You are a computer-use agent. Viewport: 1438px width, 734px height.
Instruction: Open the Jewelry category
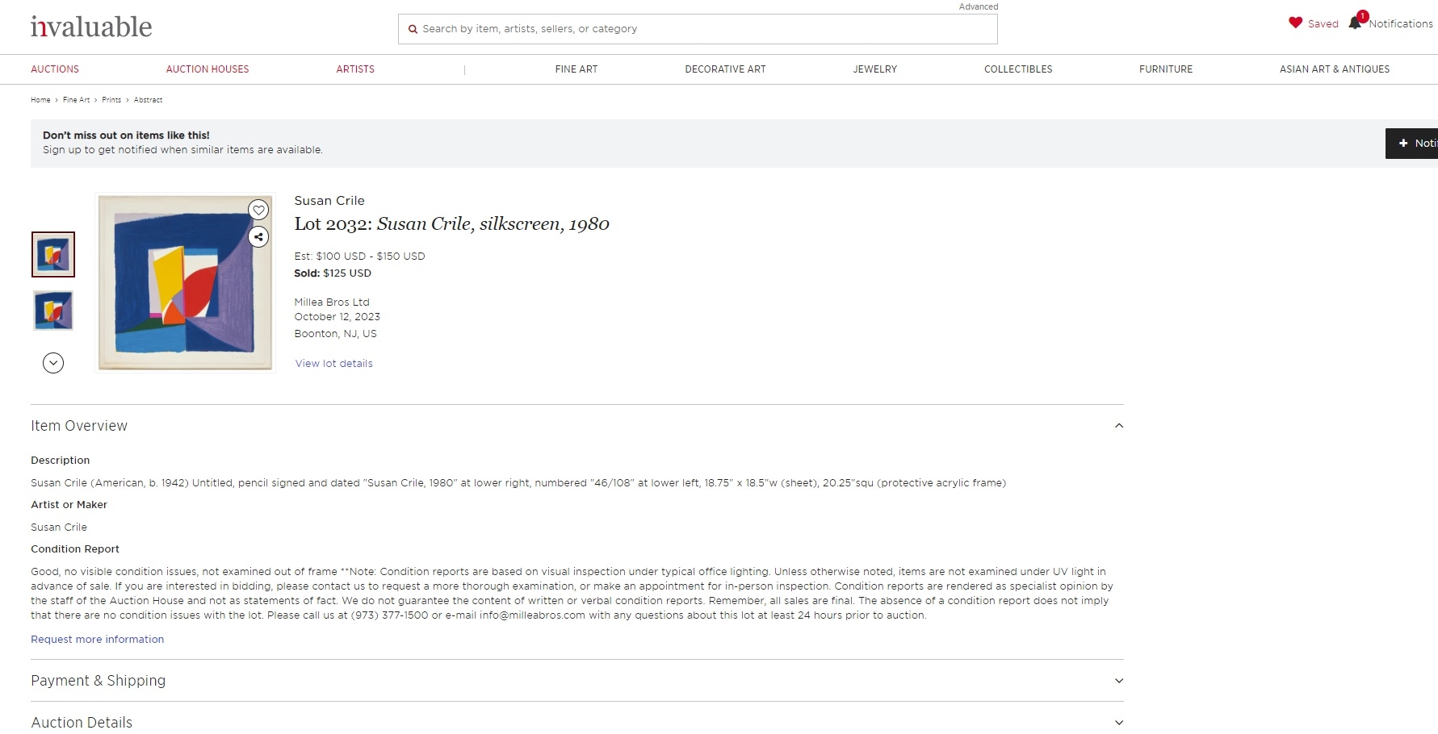click(874, 69)
